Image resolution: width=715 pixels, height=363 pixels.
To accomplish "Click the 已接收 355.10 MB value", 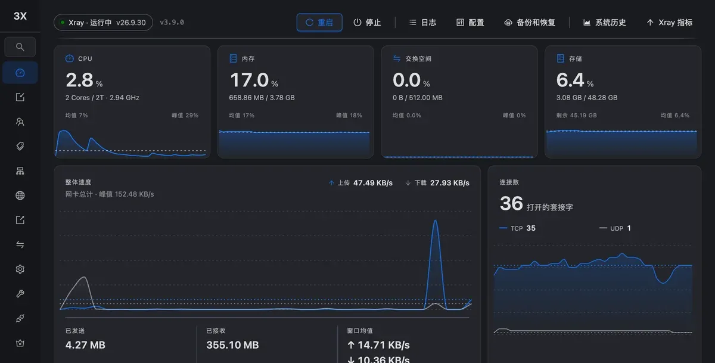I will click(x=232, y=345).
